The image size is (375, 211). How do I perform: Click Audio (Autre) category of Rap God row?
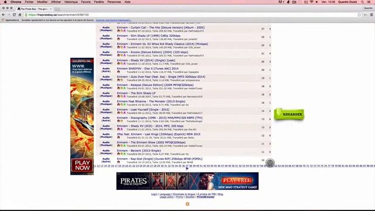(x=106, y=160)
